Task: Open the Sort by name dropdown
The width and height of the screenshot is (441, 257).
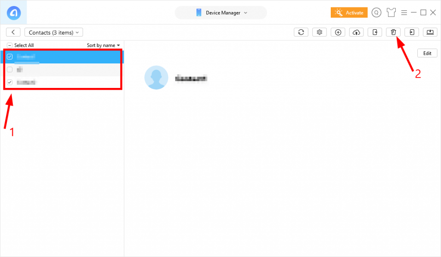Action: pyautogui.click(x=103, y=45)
